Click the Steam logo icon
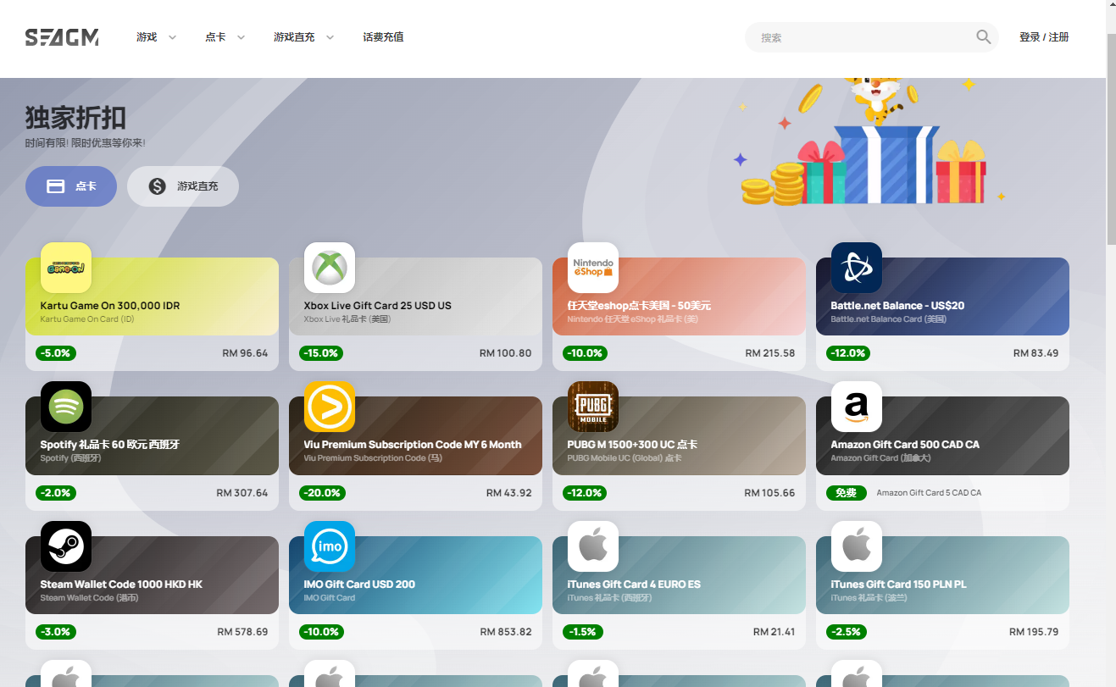 point(66,546)
